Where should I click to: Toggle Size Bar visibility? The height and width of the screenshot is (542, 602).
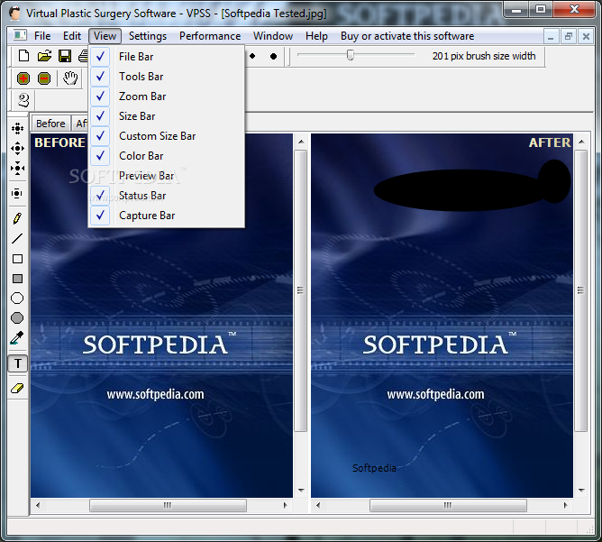coord(167,116)
